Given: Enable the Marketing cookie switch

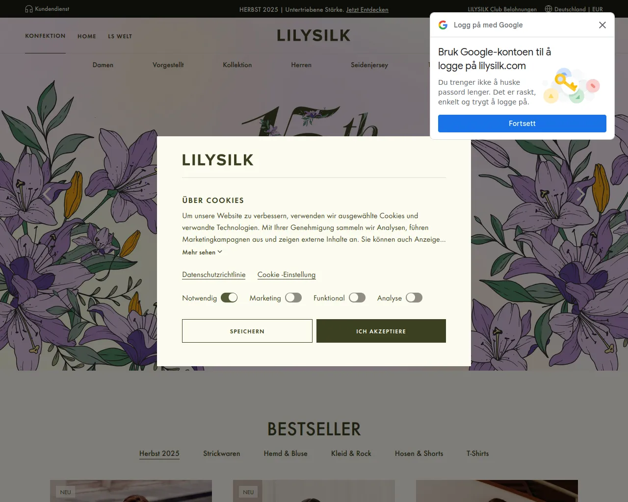Looking at the screenshot, I should (x=293, y=298).
